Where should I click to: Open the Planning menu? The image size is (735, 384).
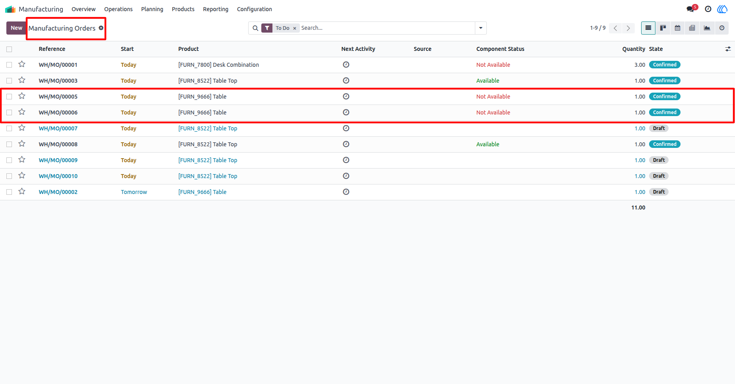pos(152,9)
